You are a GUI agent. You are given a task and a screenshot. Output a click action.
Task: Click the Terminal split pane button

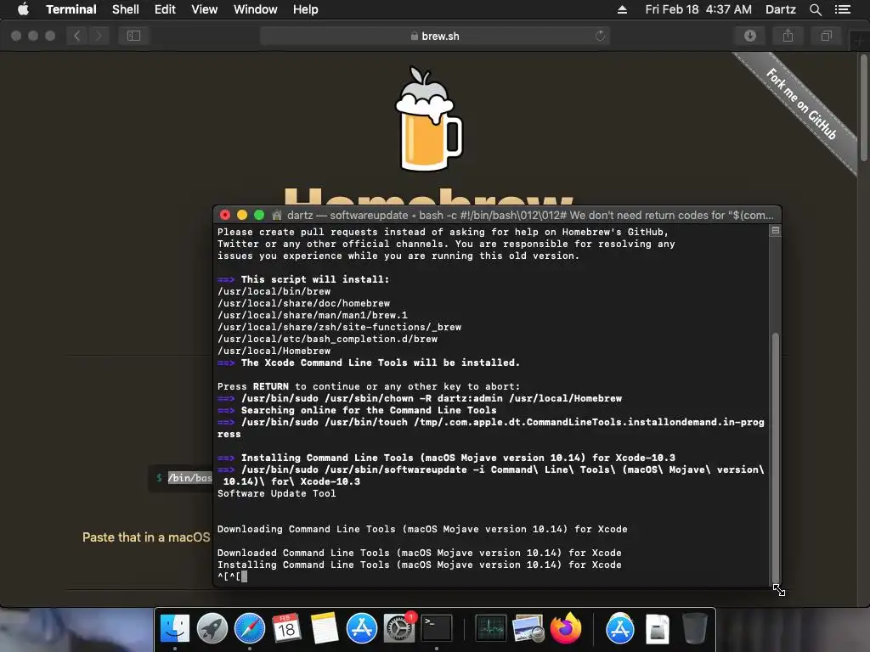point(775,230)
